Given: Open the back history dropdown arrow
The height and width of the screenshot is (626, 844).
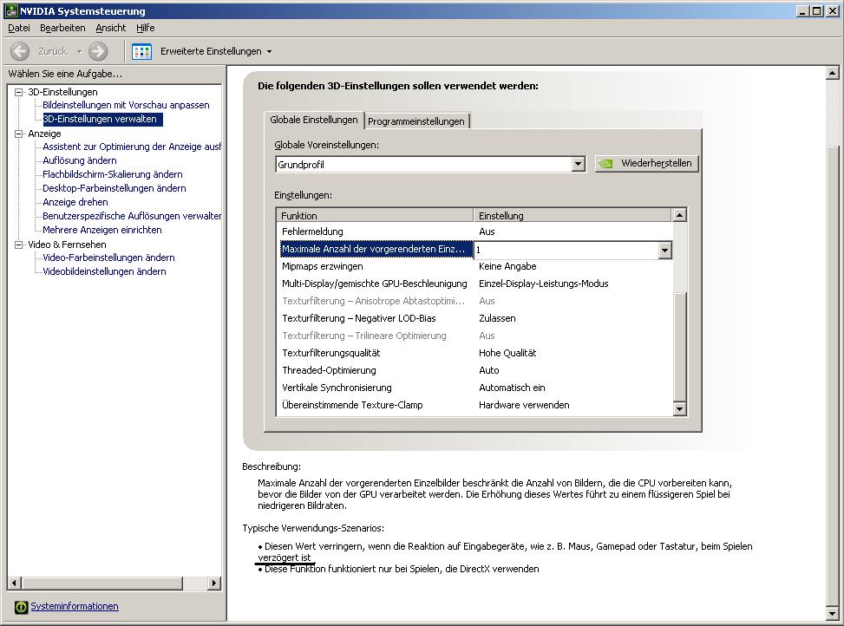Looking at the screenshot, I should 79,52.
